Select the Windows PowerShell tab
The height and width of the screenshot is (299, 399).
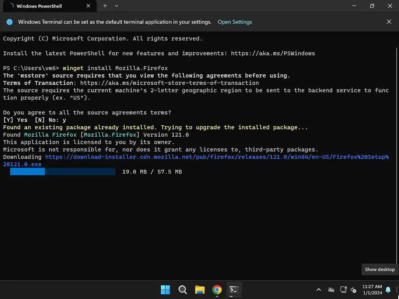pos(49,6)
